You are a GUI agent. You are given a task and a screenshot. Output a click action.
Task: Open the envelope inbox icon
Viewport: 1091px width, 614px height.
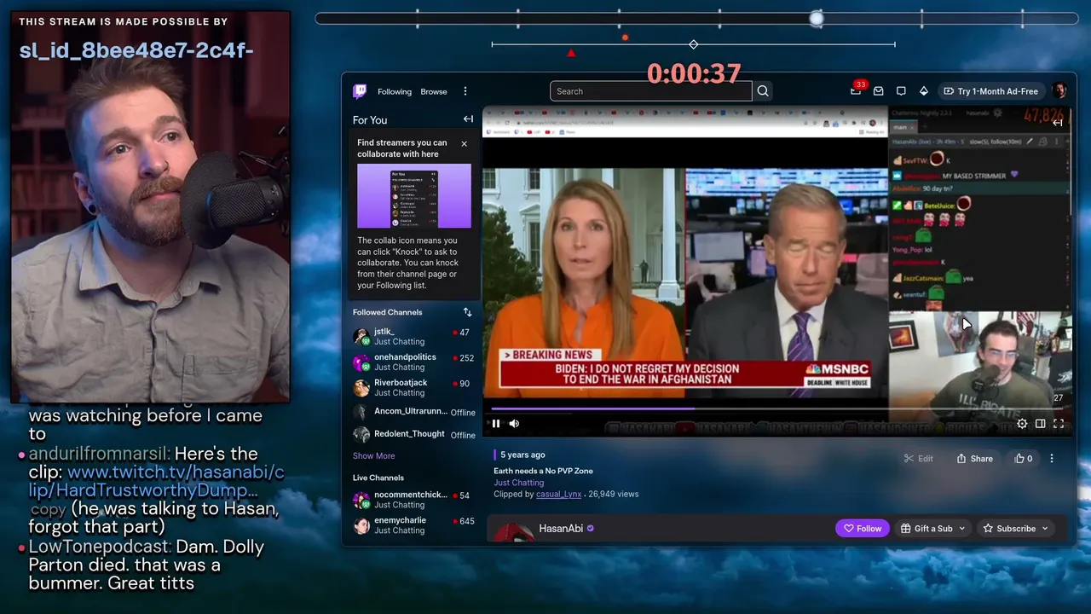tap(878, 91)
